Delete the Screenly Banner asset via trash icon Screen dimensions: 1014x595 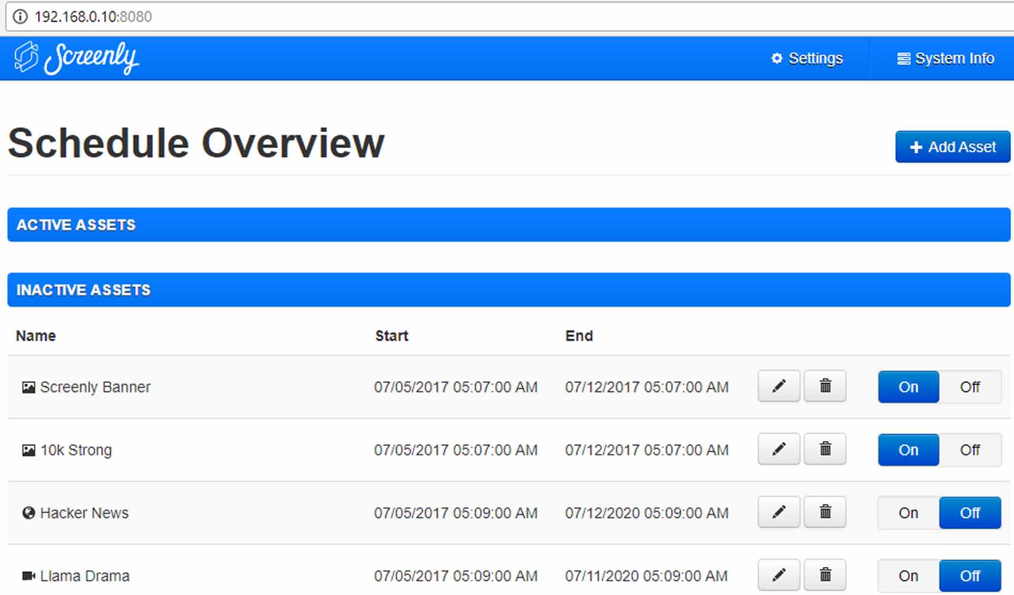pos(825,386)
